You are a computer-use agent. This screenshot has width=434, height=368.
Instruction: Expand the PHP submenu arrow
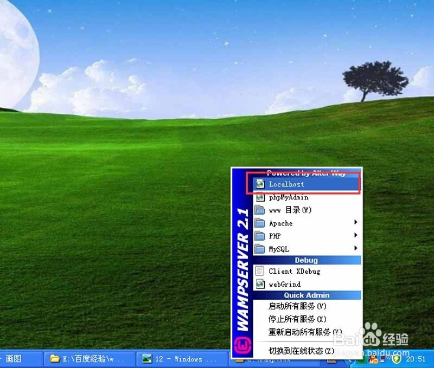356,235
